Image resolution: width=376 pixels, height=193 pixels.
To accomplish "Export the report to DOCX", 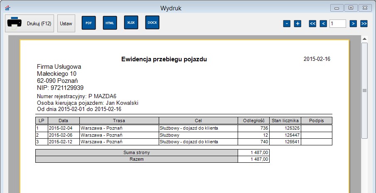I will [x=152, y=23].
